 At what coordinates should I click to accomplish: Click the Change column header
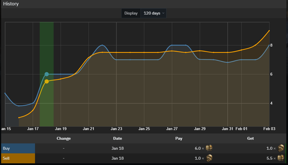click(63, 138)
